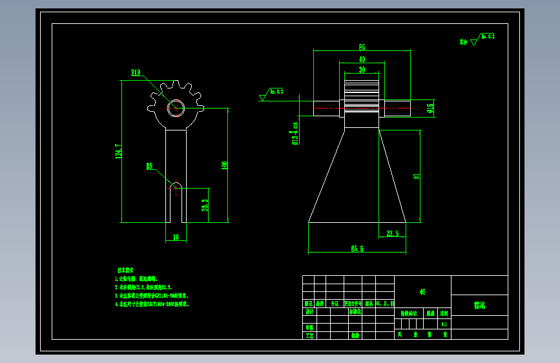Select the 18 width dimension text
This screenshot has width=560, height=363.
point(176,237)
